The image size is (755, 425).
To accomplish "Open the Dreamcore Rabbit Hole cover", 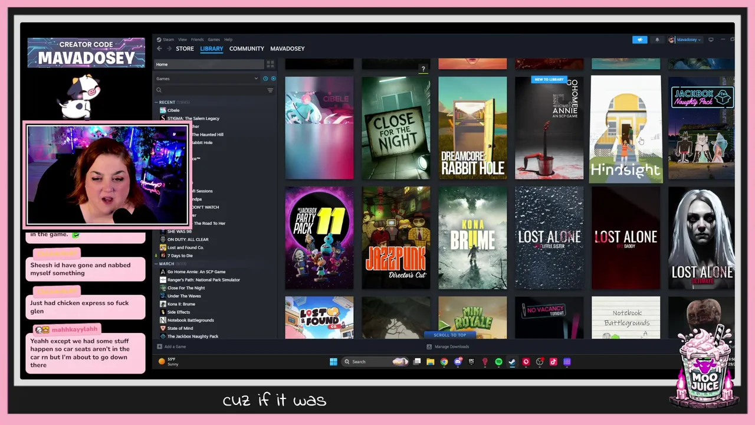I will (x=472, y=127).
